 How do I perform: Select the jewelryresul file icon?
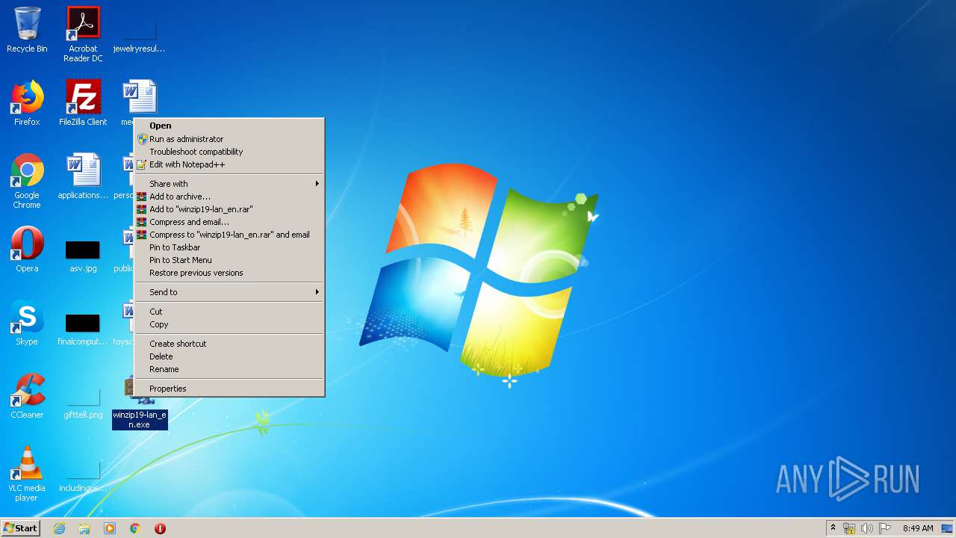click(139, 35)
